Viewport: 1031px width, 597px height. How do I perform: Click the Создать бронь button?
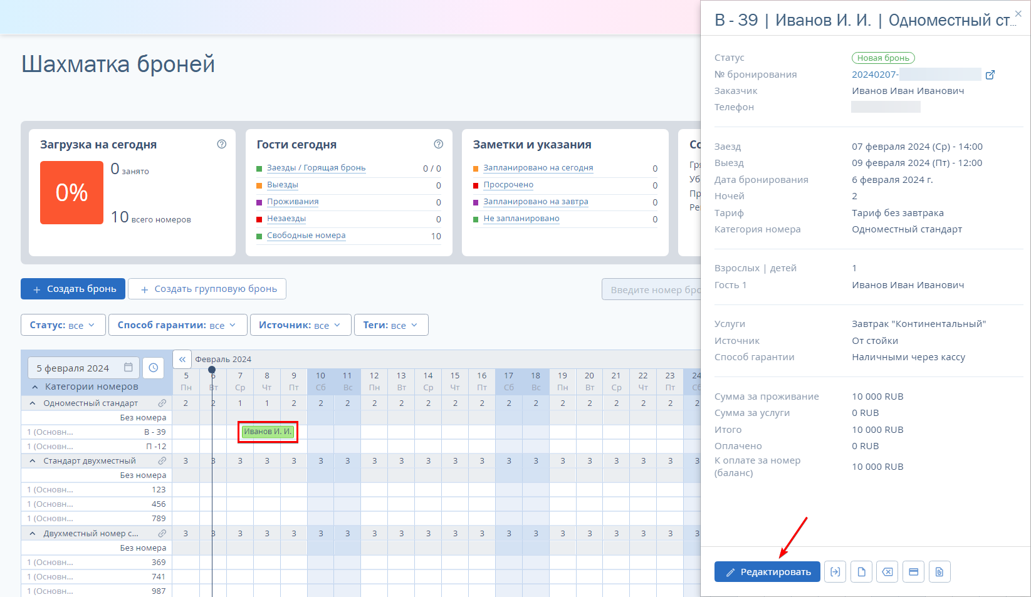[73, 289]
